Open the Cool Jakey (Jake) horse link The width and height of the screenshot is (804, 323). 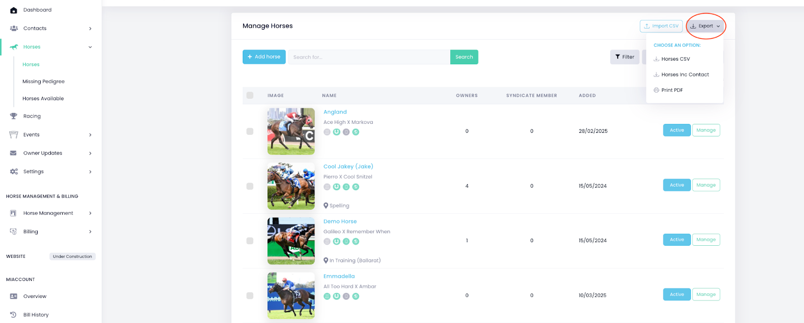[x=348, y=167]
